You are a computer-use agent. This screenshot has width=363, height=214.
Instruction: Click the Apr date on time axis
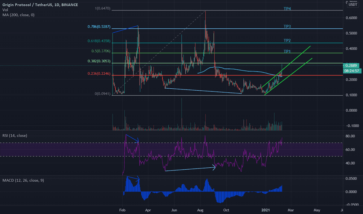tap(148, 210)
